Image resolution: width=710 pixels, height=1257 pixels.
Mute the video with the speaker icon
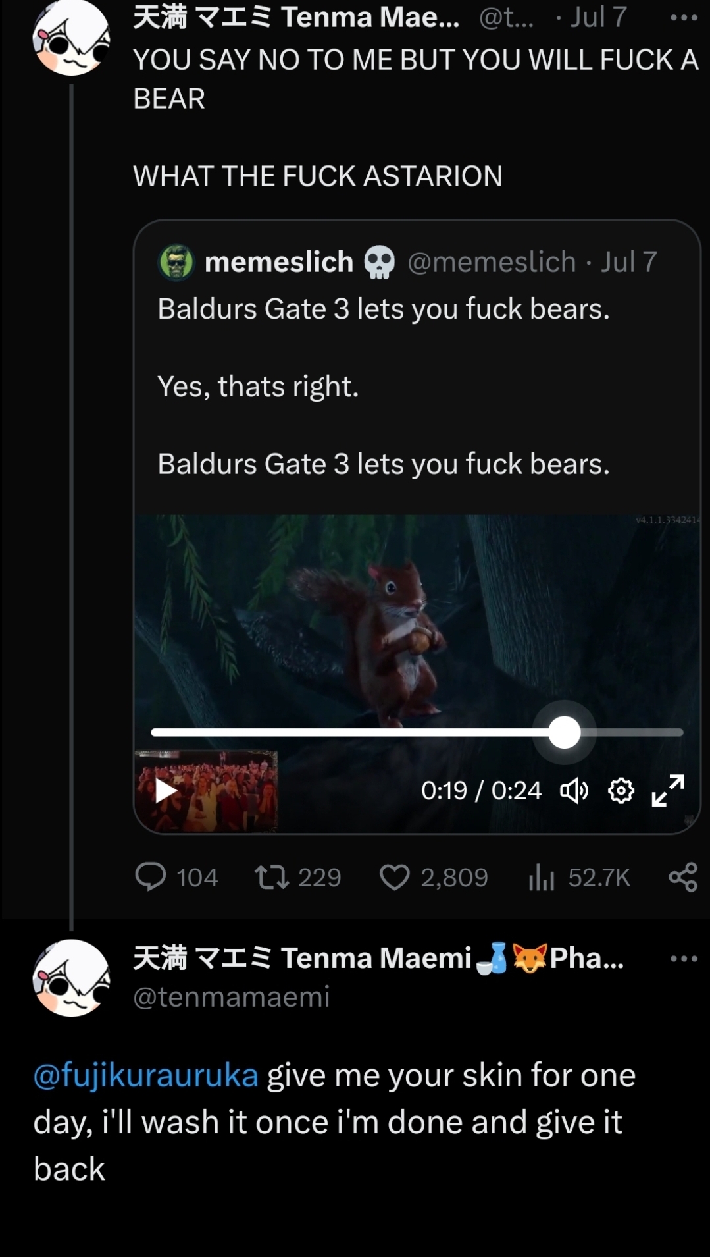[x=574, y=790]
